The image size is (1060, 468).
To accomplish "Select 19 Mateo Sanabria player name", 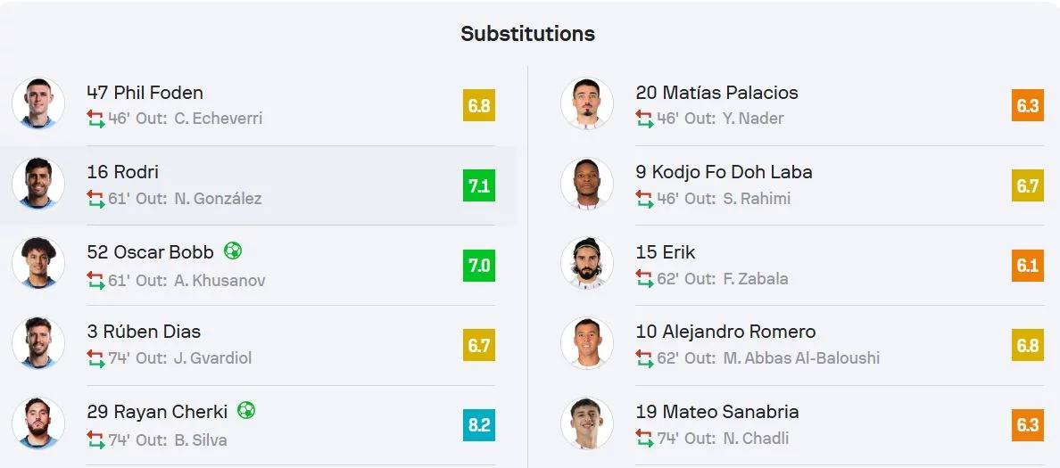I will pos(717,411).
